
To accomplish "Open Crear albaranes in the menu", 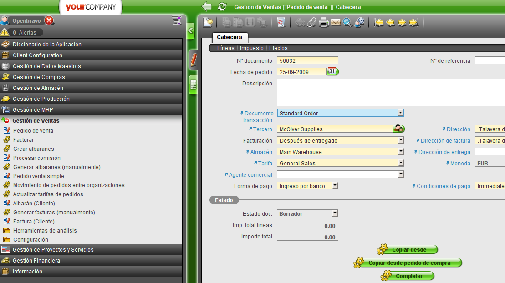I will click(34, 149).
